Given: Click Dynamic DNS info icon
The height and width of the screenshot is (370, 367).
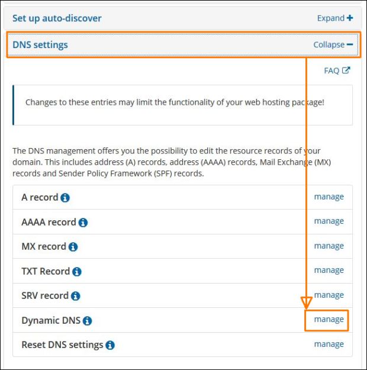Looking at the screenshot, I should 87,321.
